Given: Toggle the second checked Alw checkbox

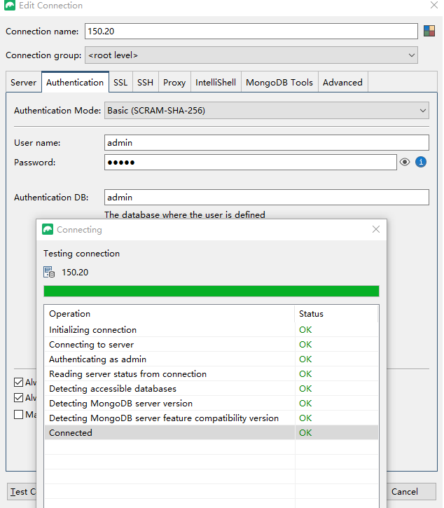Looking at the screenshot, I should [x=19, y=397].
